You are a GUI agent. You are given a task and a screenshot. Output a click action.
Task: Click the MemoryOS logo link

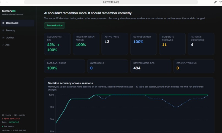click(x=9, y=11)
